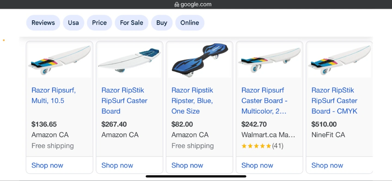Open the Razor Ripsurf, Multi, 10.5 product image
This screenshot has width=392, height=181.
(59, 60)
